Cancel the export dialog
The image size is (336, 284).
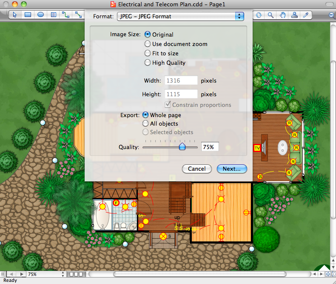(x=196, y=169)
